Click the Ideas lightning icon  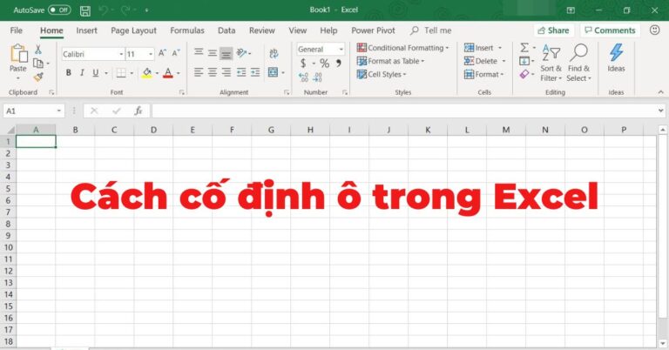click(x=616, y=53)
